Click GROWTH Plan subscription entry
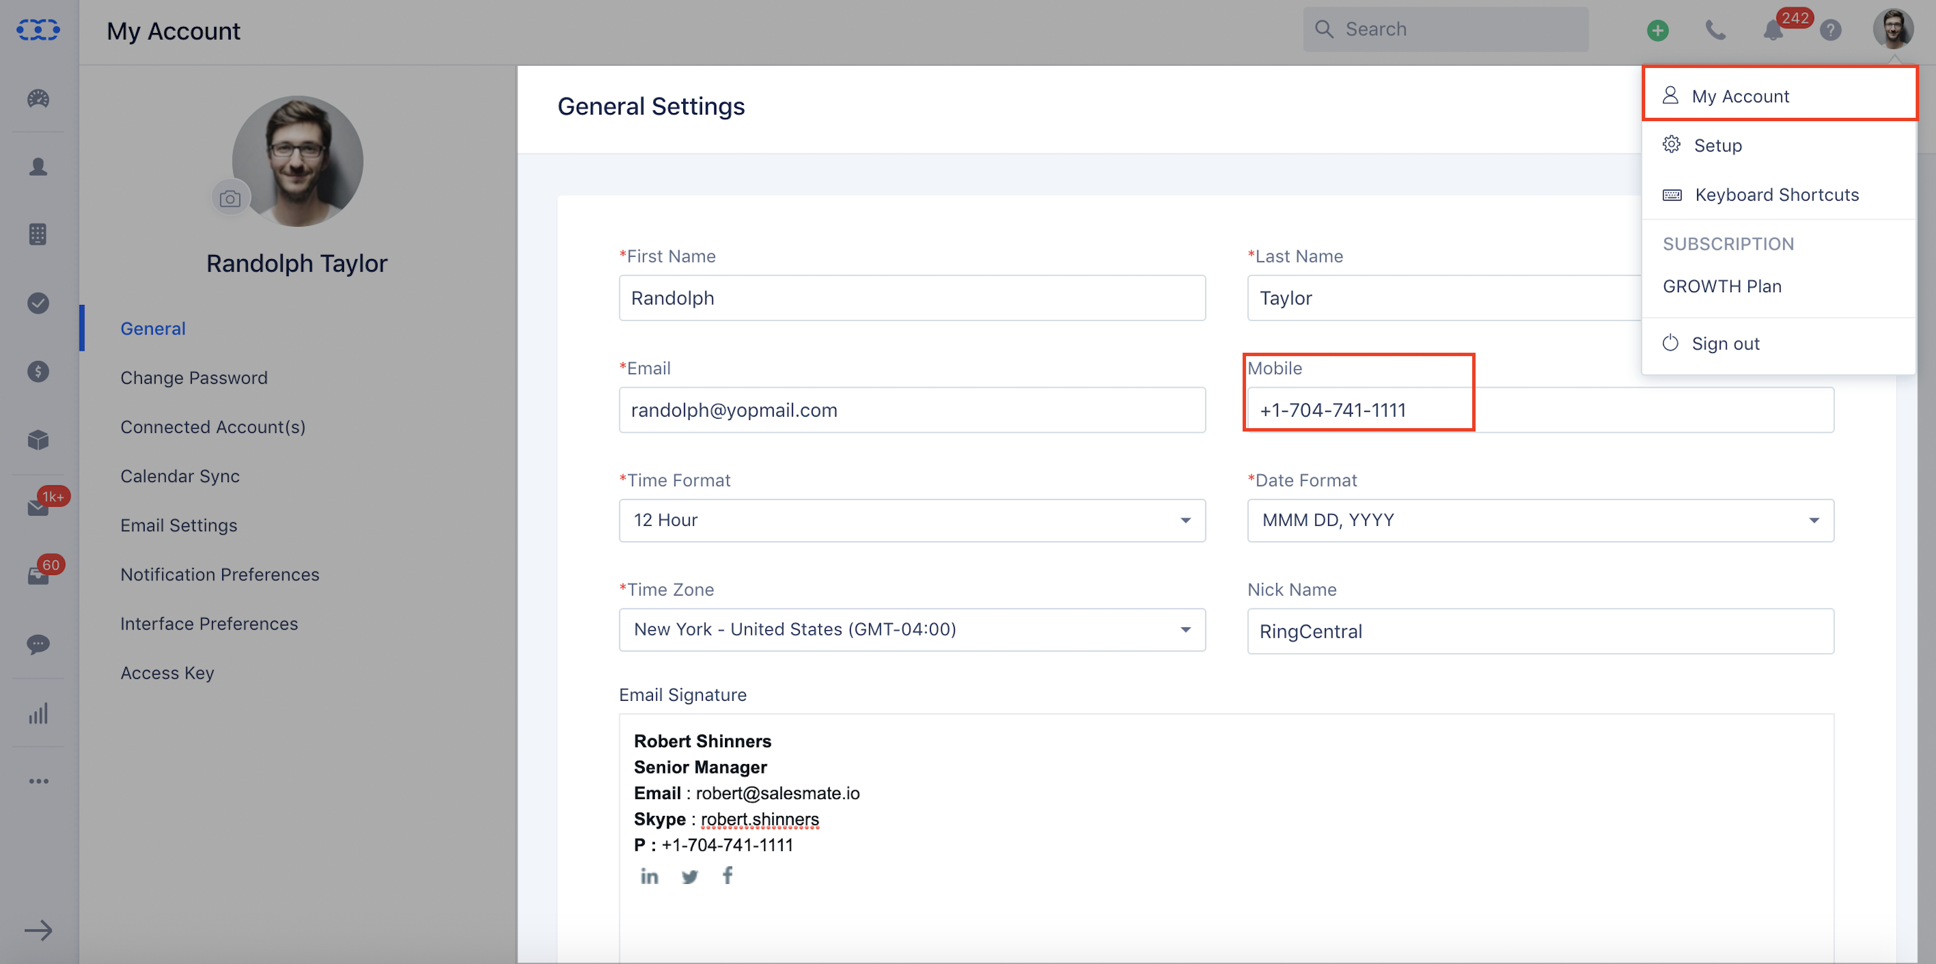The width and height of the screenshot is (1936, 964). (x=1722, y=286)
